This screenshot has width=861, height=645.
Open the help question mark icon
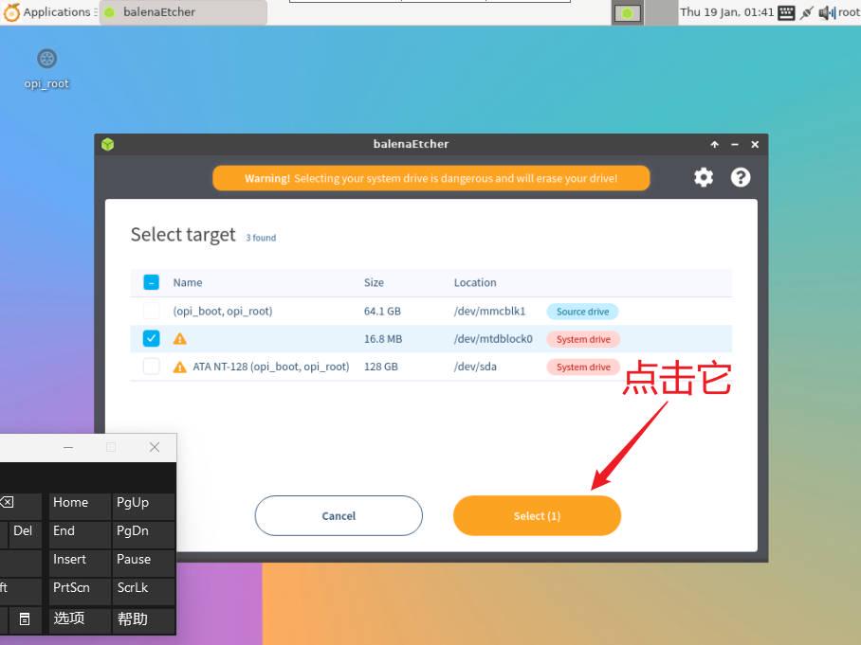741,177
